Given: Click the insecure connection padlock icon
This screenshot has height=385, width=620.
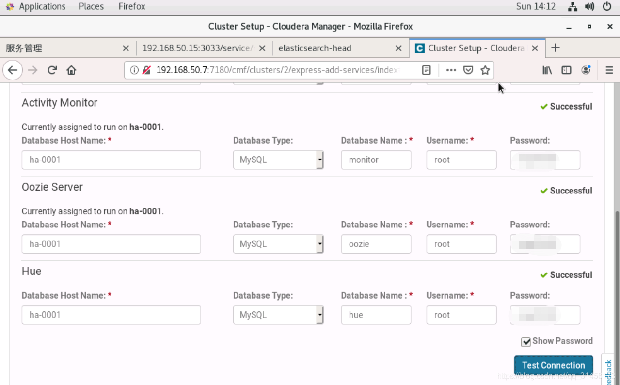Looking at the screenshot, I should 146,70.
